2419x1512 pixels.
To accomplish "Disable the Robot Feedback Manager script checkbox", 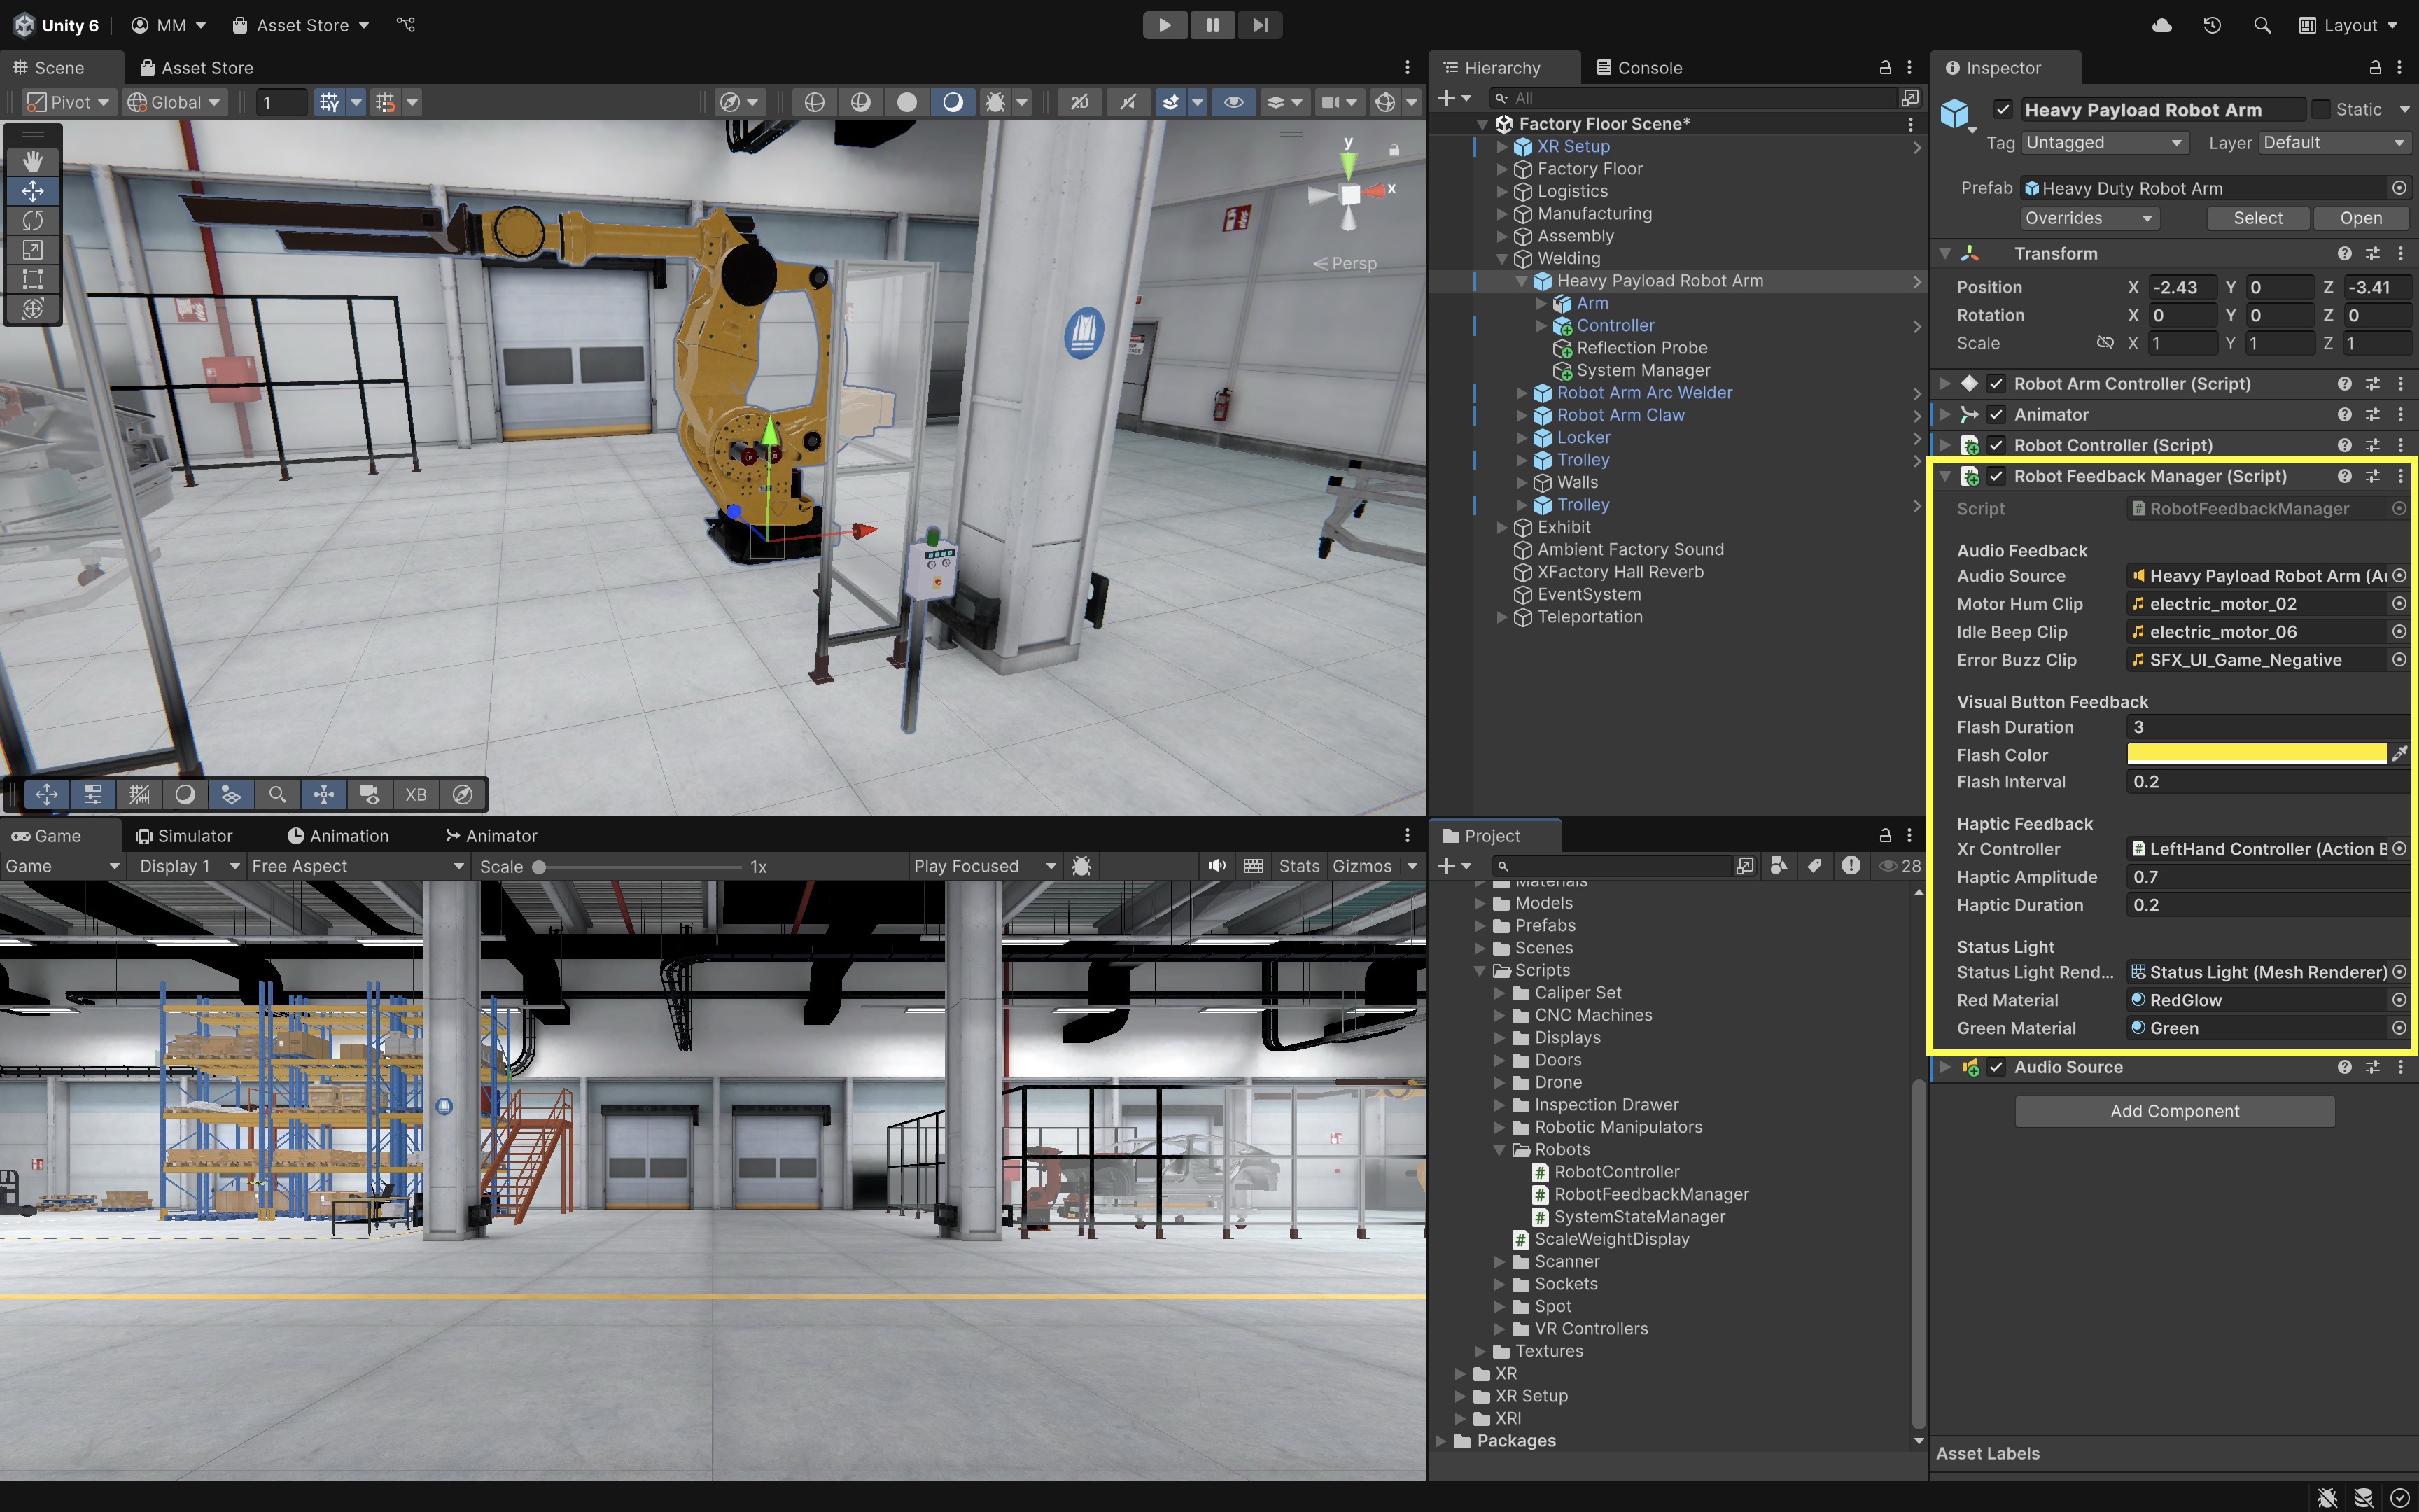I will [x=1996, y=476].
